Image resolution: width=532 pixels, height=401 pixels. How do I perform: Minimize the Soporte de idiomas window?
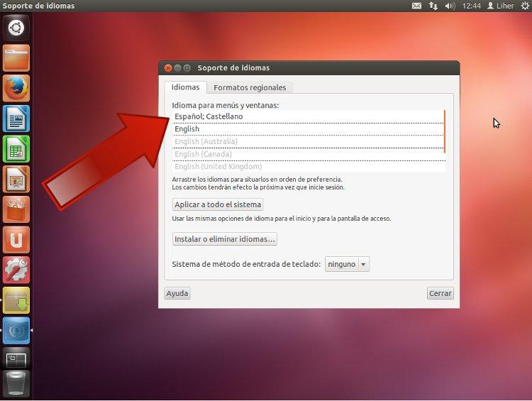coord(177,68)
